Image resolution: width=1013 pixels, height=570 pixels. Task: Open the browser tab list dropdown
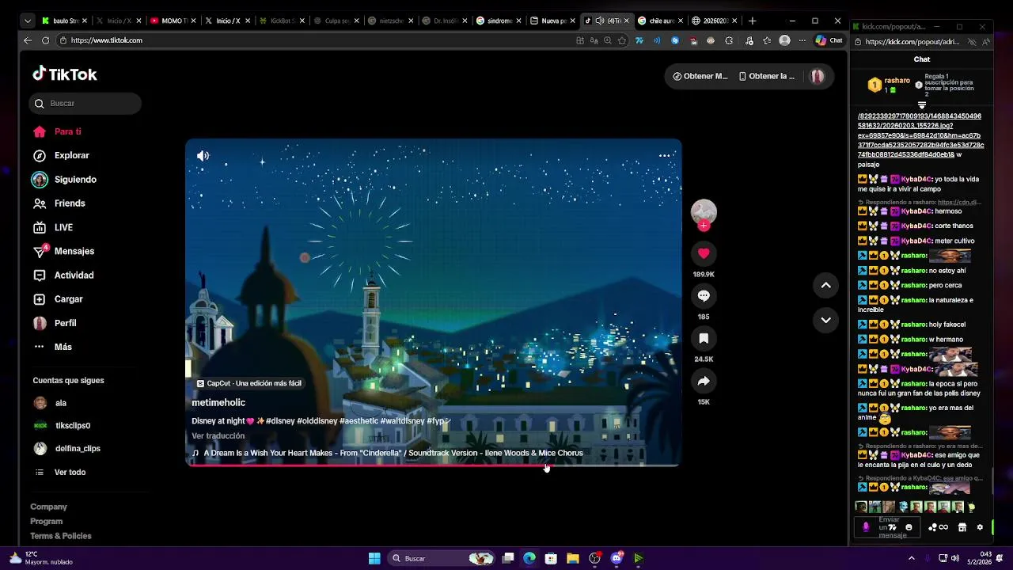28,21
